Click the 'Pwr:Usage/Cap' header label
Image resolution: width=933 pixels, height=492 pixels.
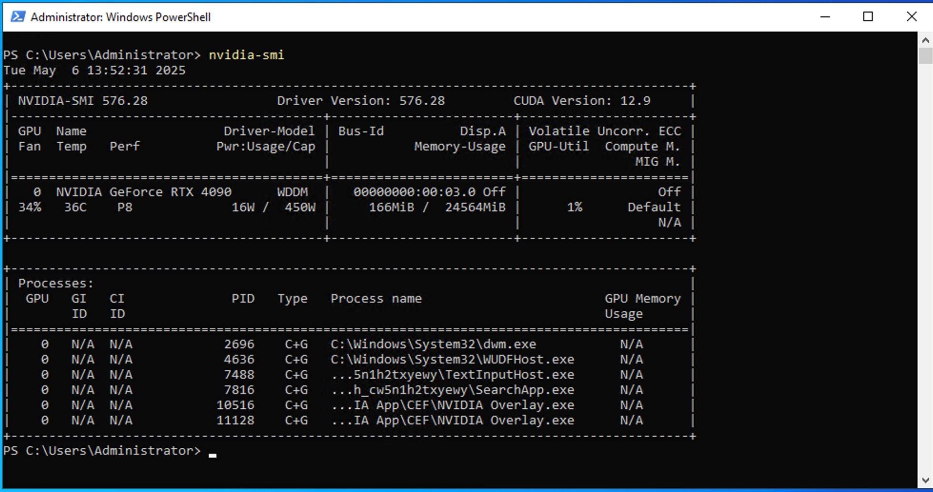click(x=266, y=147)
